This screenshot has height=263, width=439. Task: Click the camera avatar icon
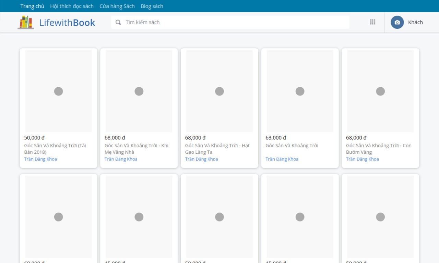click(397, 22)
